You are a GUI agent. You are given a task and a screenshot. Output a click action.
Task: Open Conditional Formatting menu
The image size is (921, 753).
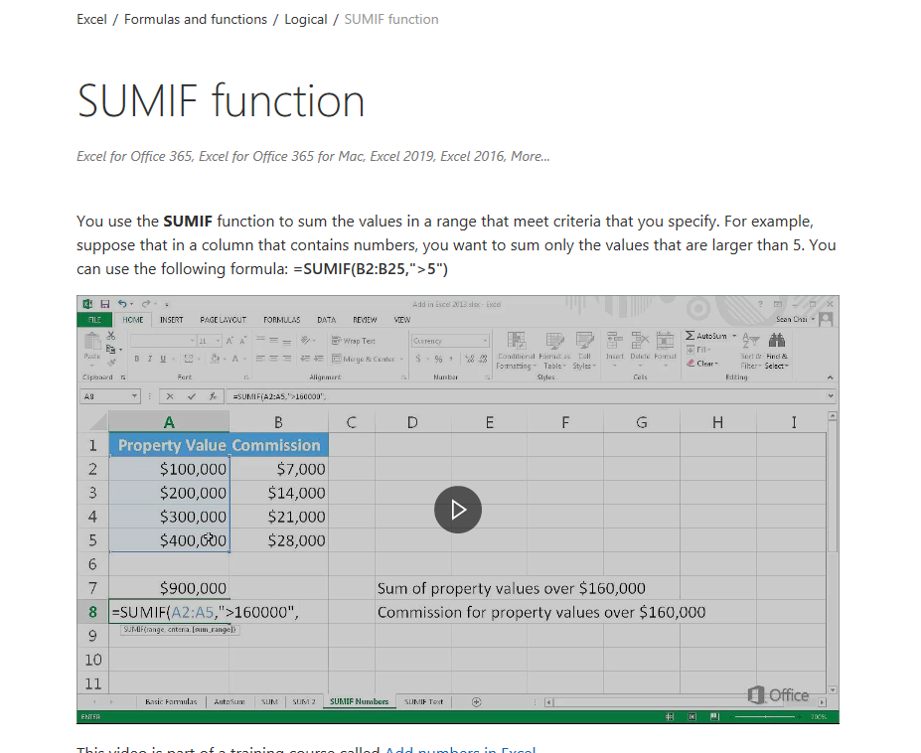517,351
